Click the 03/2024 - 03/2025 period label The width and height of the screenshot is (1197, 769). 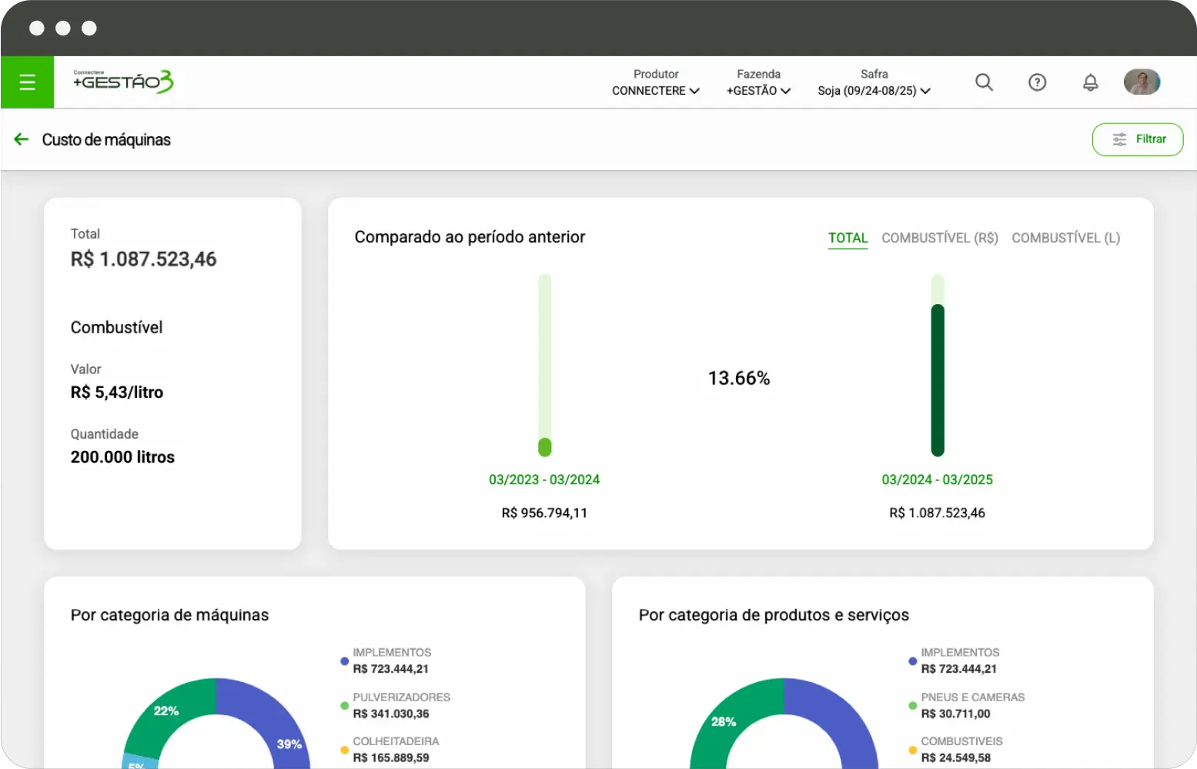[x=937, y=480]
